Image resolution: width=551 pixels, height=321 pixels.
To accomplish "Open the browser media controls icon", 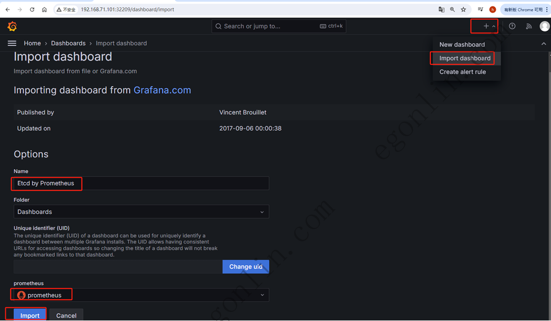I will (x=480, y=10).
